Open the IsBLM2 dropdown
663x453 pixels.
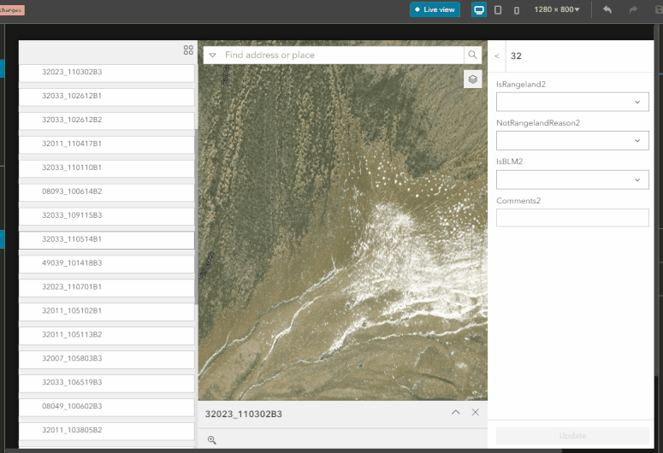click(x=572, y=179)
